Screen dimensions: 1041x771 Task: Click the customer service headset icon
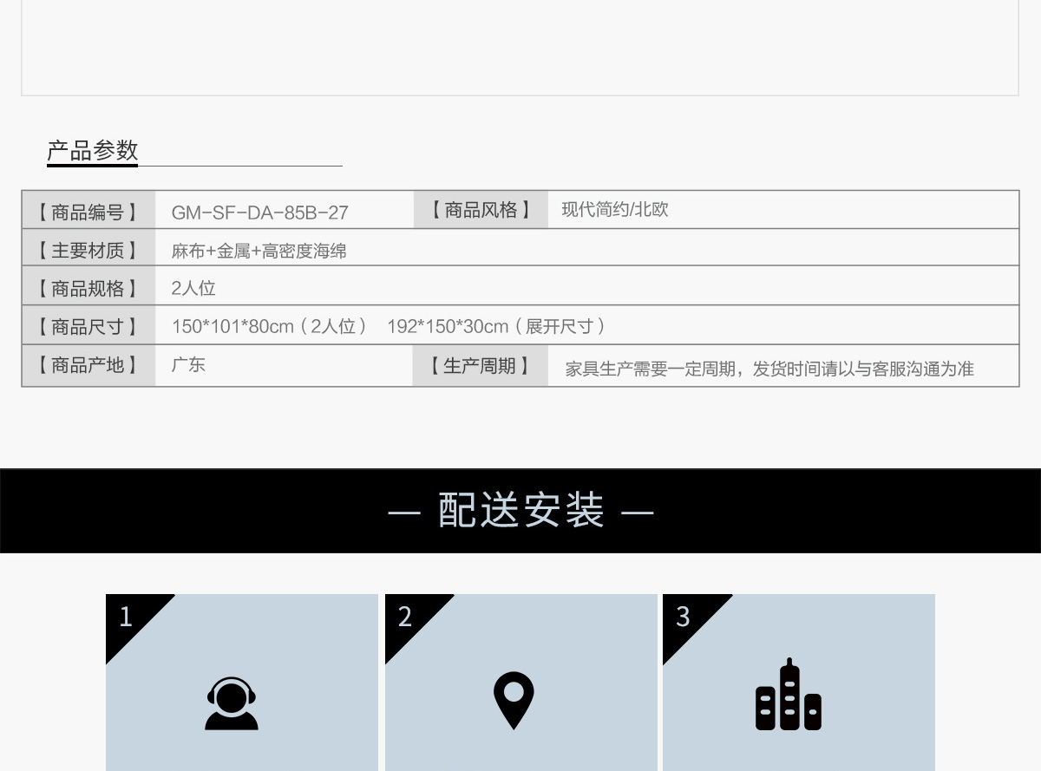(232, 702)
